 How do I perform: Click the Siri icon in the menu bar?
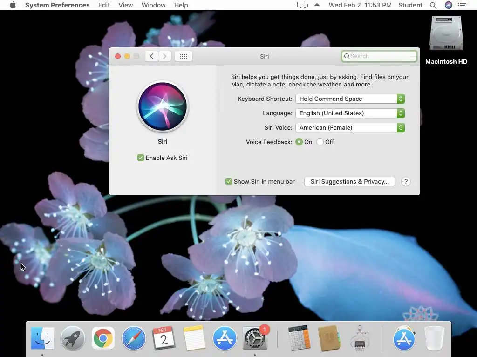[x=449, y=5]
